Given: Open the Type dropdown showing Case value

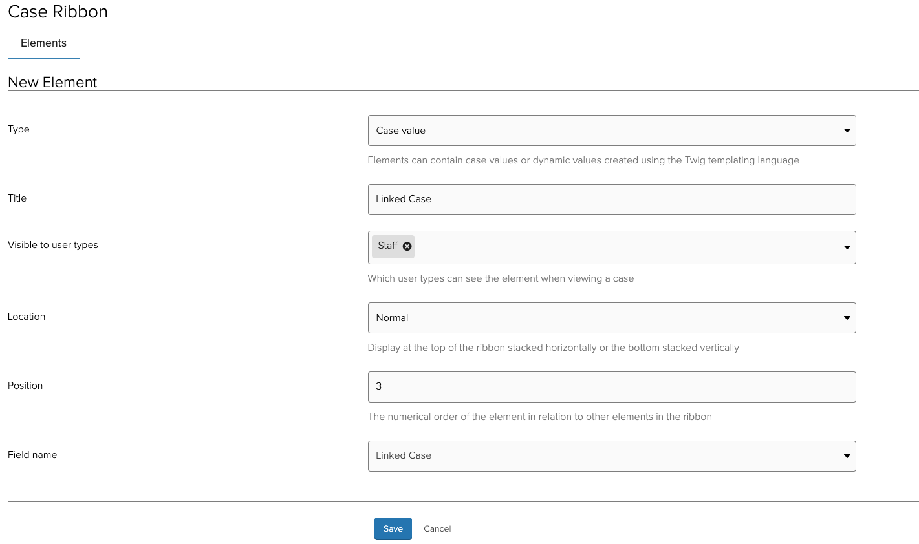Looking at the screenshot, I should (x=612, y=131).
